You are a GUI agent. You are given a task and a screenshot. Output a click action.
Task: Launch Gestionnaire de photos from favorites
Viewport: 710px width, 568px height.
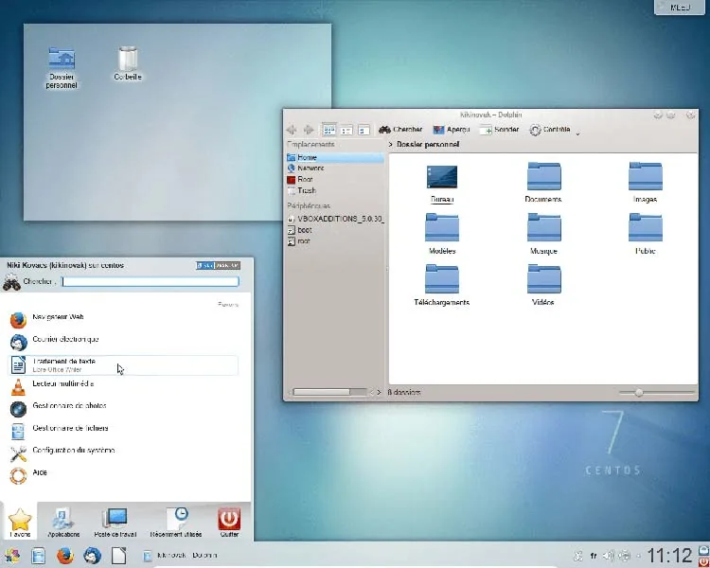tap(123, 409)
